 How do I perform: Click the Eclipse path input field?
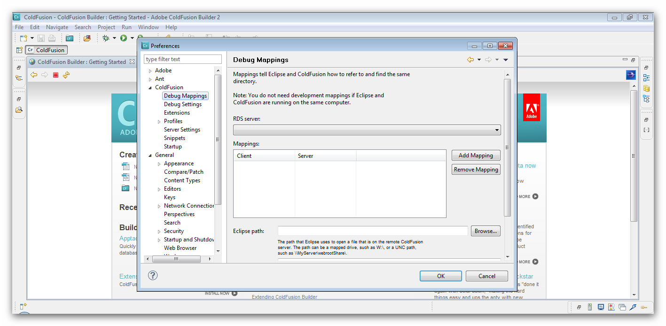(373, 231)
